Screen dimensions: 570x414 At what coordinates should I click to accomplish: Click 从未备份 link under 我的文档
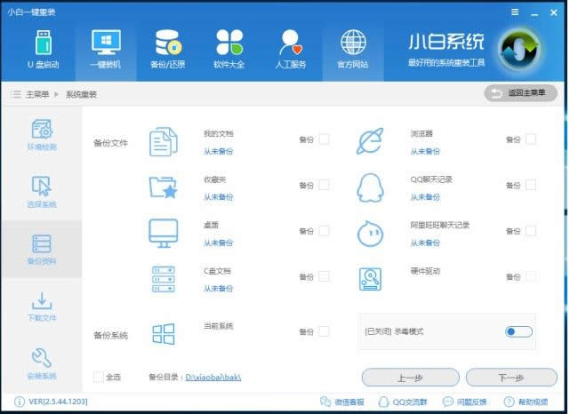pyautogui.click(x=218, y=151)
